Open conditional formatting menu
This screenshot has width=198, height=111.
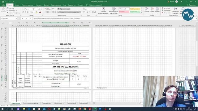click(x=103, y=10)
